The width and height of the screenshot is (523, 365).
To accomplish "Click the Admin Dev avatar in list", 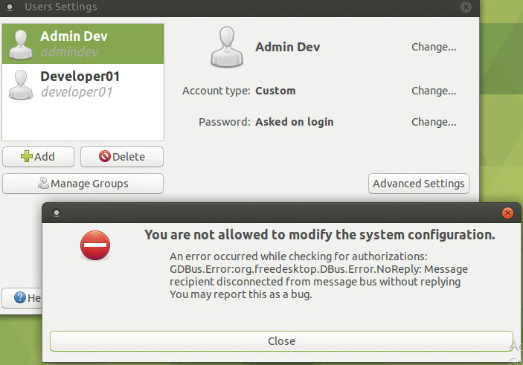I will click(x=22, y=44).
